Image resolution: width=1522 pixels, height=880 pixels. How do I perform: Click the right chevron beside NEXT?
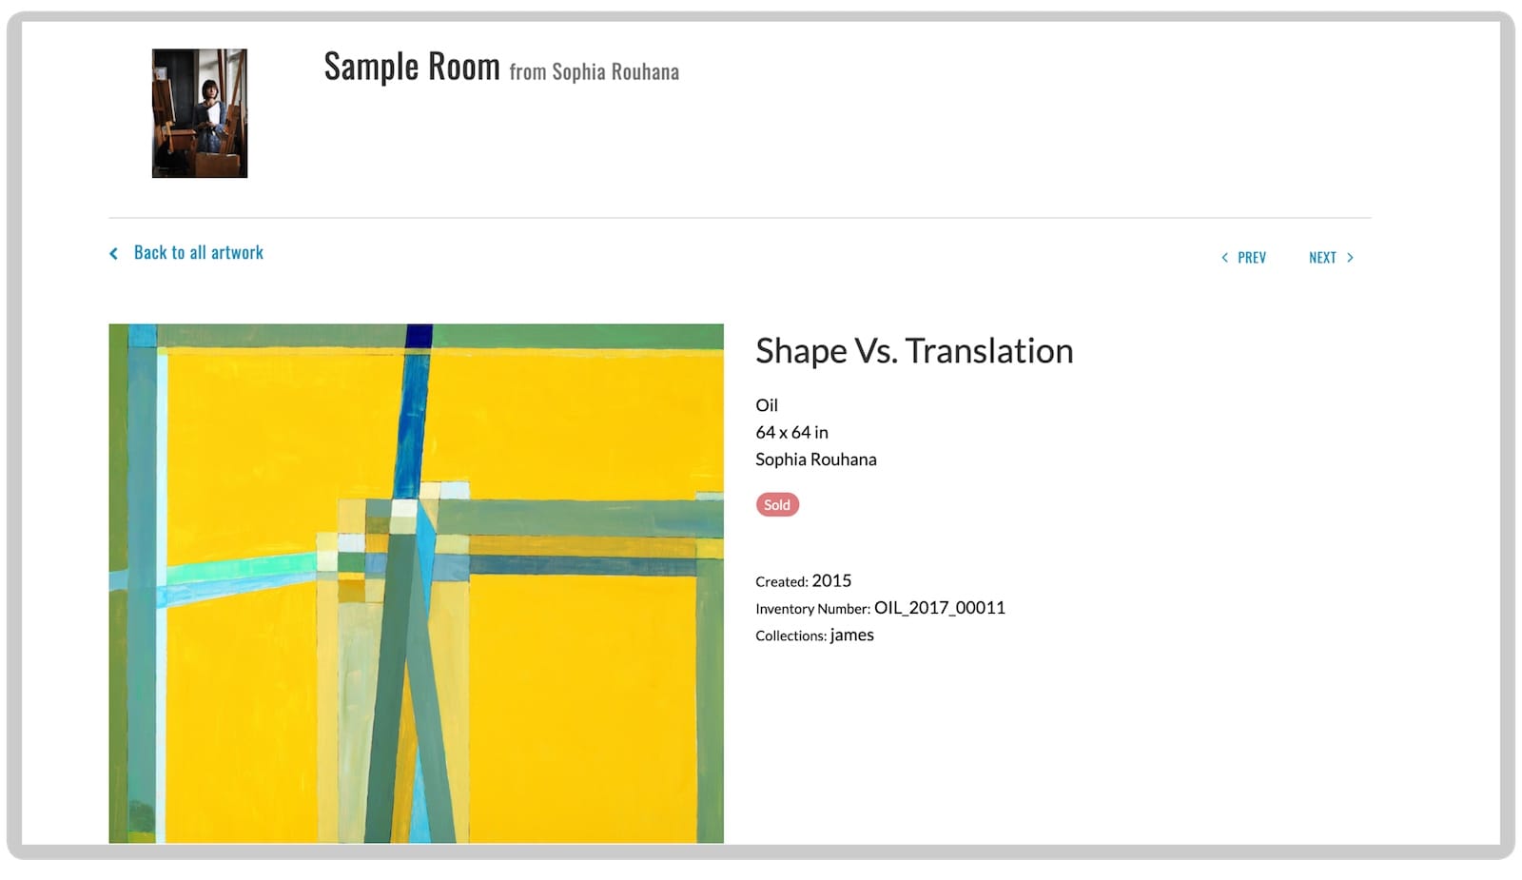(x=1350, y=258)
